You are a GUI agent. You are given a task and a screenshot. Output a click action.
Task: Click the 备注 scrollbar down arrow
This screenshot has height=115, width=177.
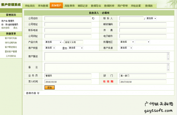168,70
